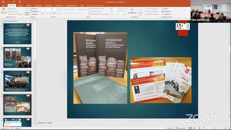Save the presentation from quick access toolbar

(3, 2)
